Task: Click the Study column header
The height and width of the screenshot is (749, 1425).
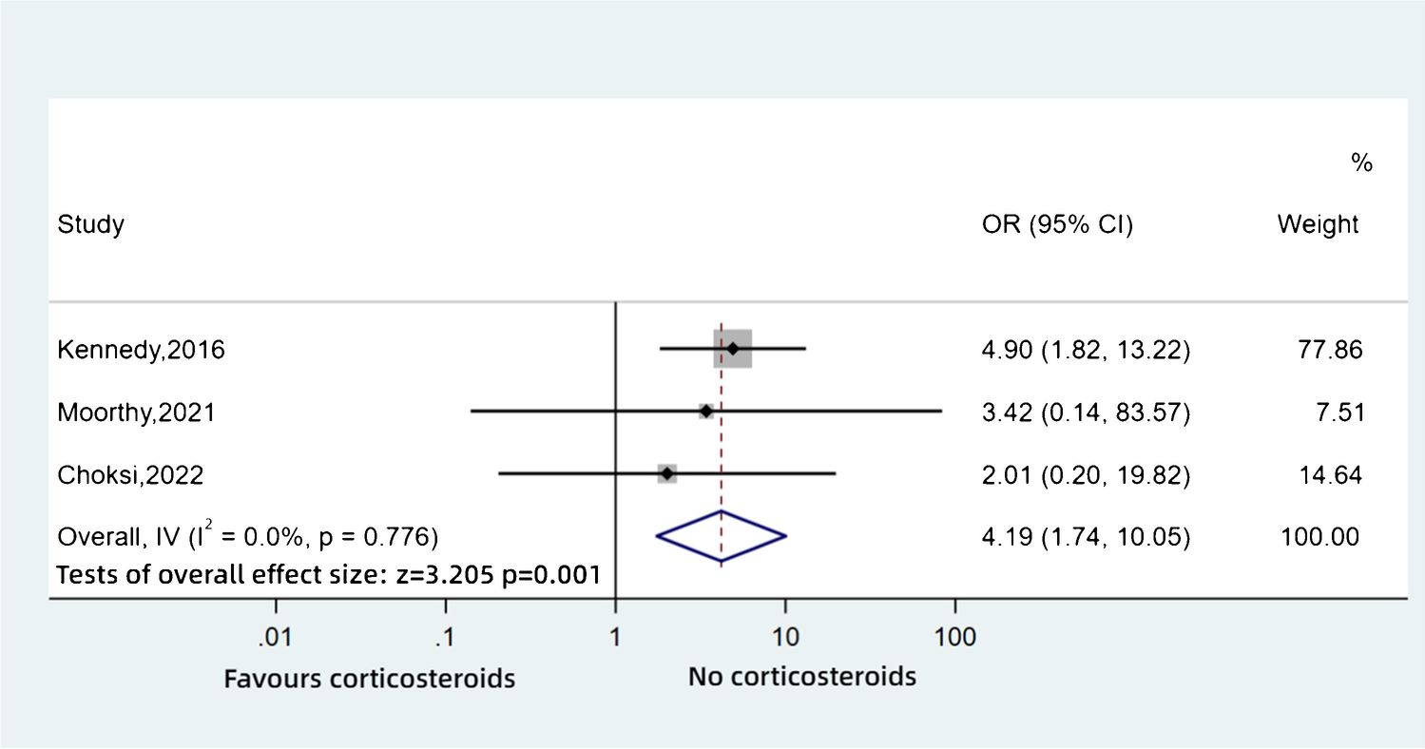Action: tap(90, 225)
